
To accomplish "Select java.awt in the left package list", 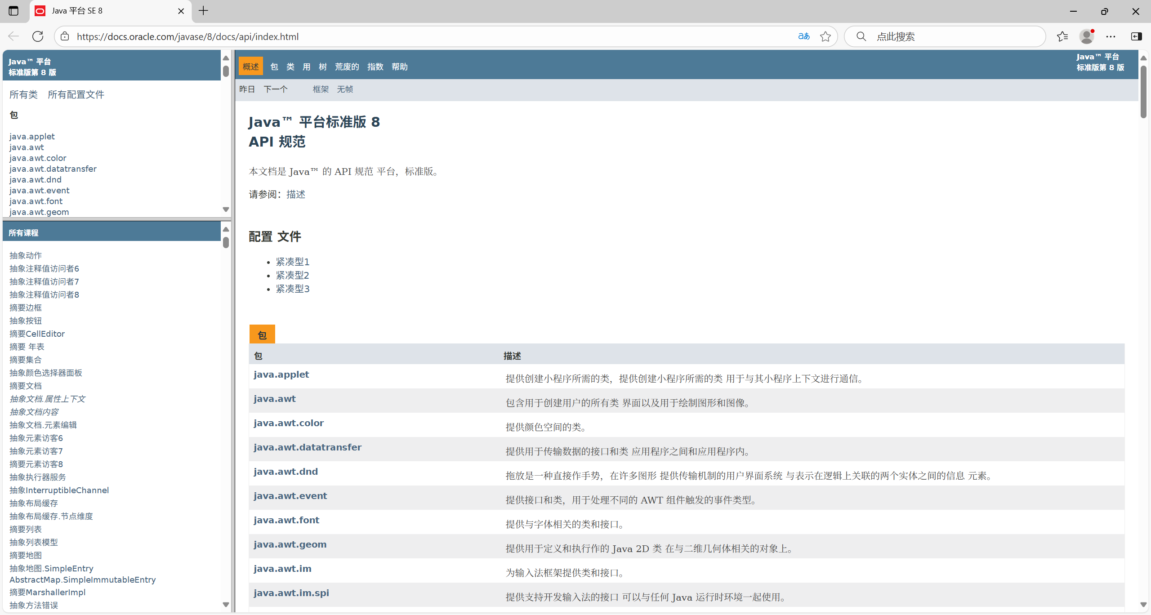I will (x=27, y=147).
